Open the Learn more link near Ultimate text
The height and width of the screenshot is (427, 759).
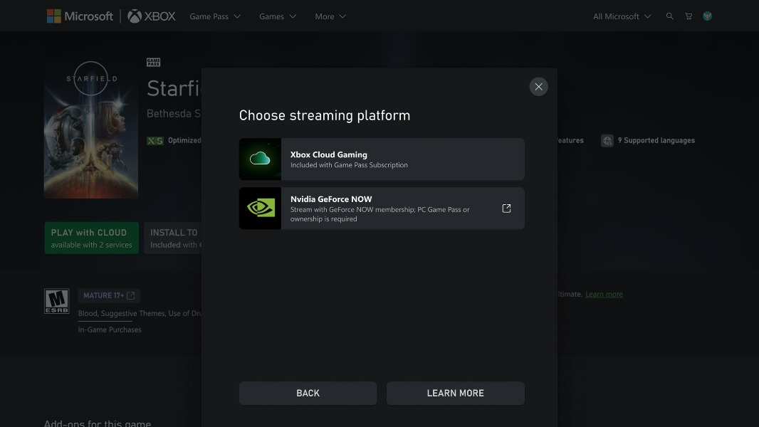pos(604,294)
